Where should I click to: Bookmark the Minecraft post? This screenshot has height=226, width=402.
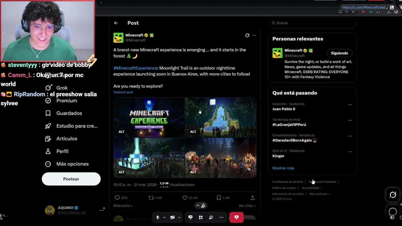219,198
